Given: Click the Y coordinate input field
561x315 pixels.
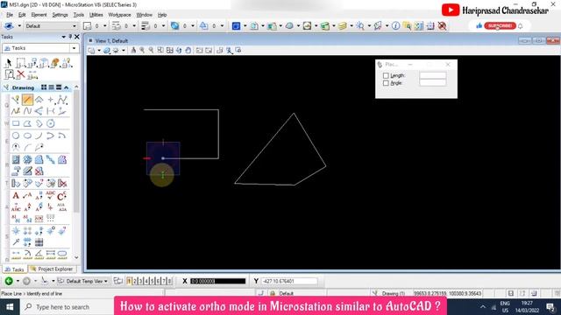Looking at the screenshot, I should (289, 281).
